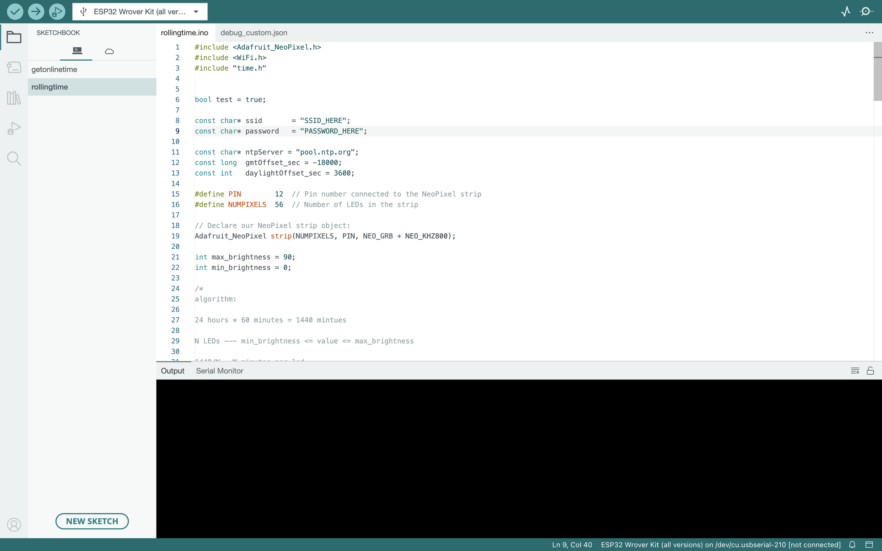The image size is (882, 551).
Task: Open the ESP32 Wrover Kit board dropdown
Action: pos(140,12)
